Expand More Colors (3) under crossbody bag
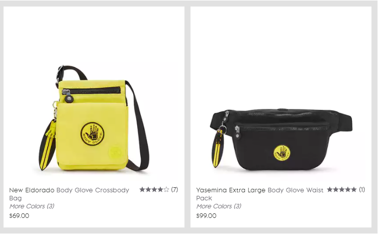The image size is (378, 234). [x=32, y=206]
